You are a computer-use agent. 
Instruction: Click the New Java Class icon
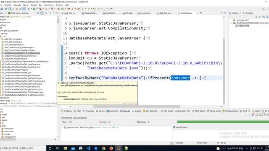[x=63, y=9]
